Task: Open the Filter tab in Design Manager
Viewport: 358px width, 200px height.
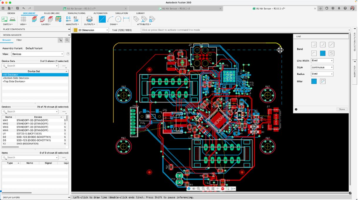Action: [x=19, y=40]
